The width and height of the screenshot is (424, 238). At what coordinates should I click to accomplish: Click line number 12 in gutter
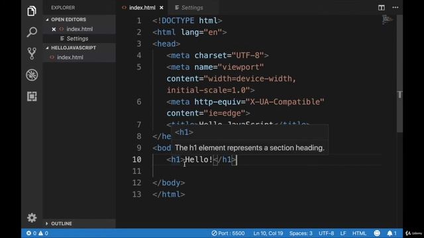(136, 182)
